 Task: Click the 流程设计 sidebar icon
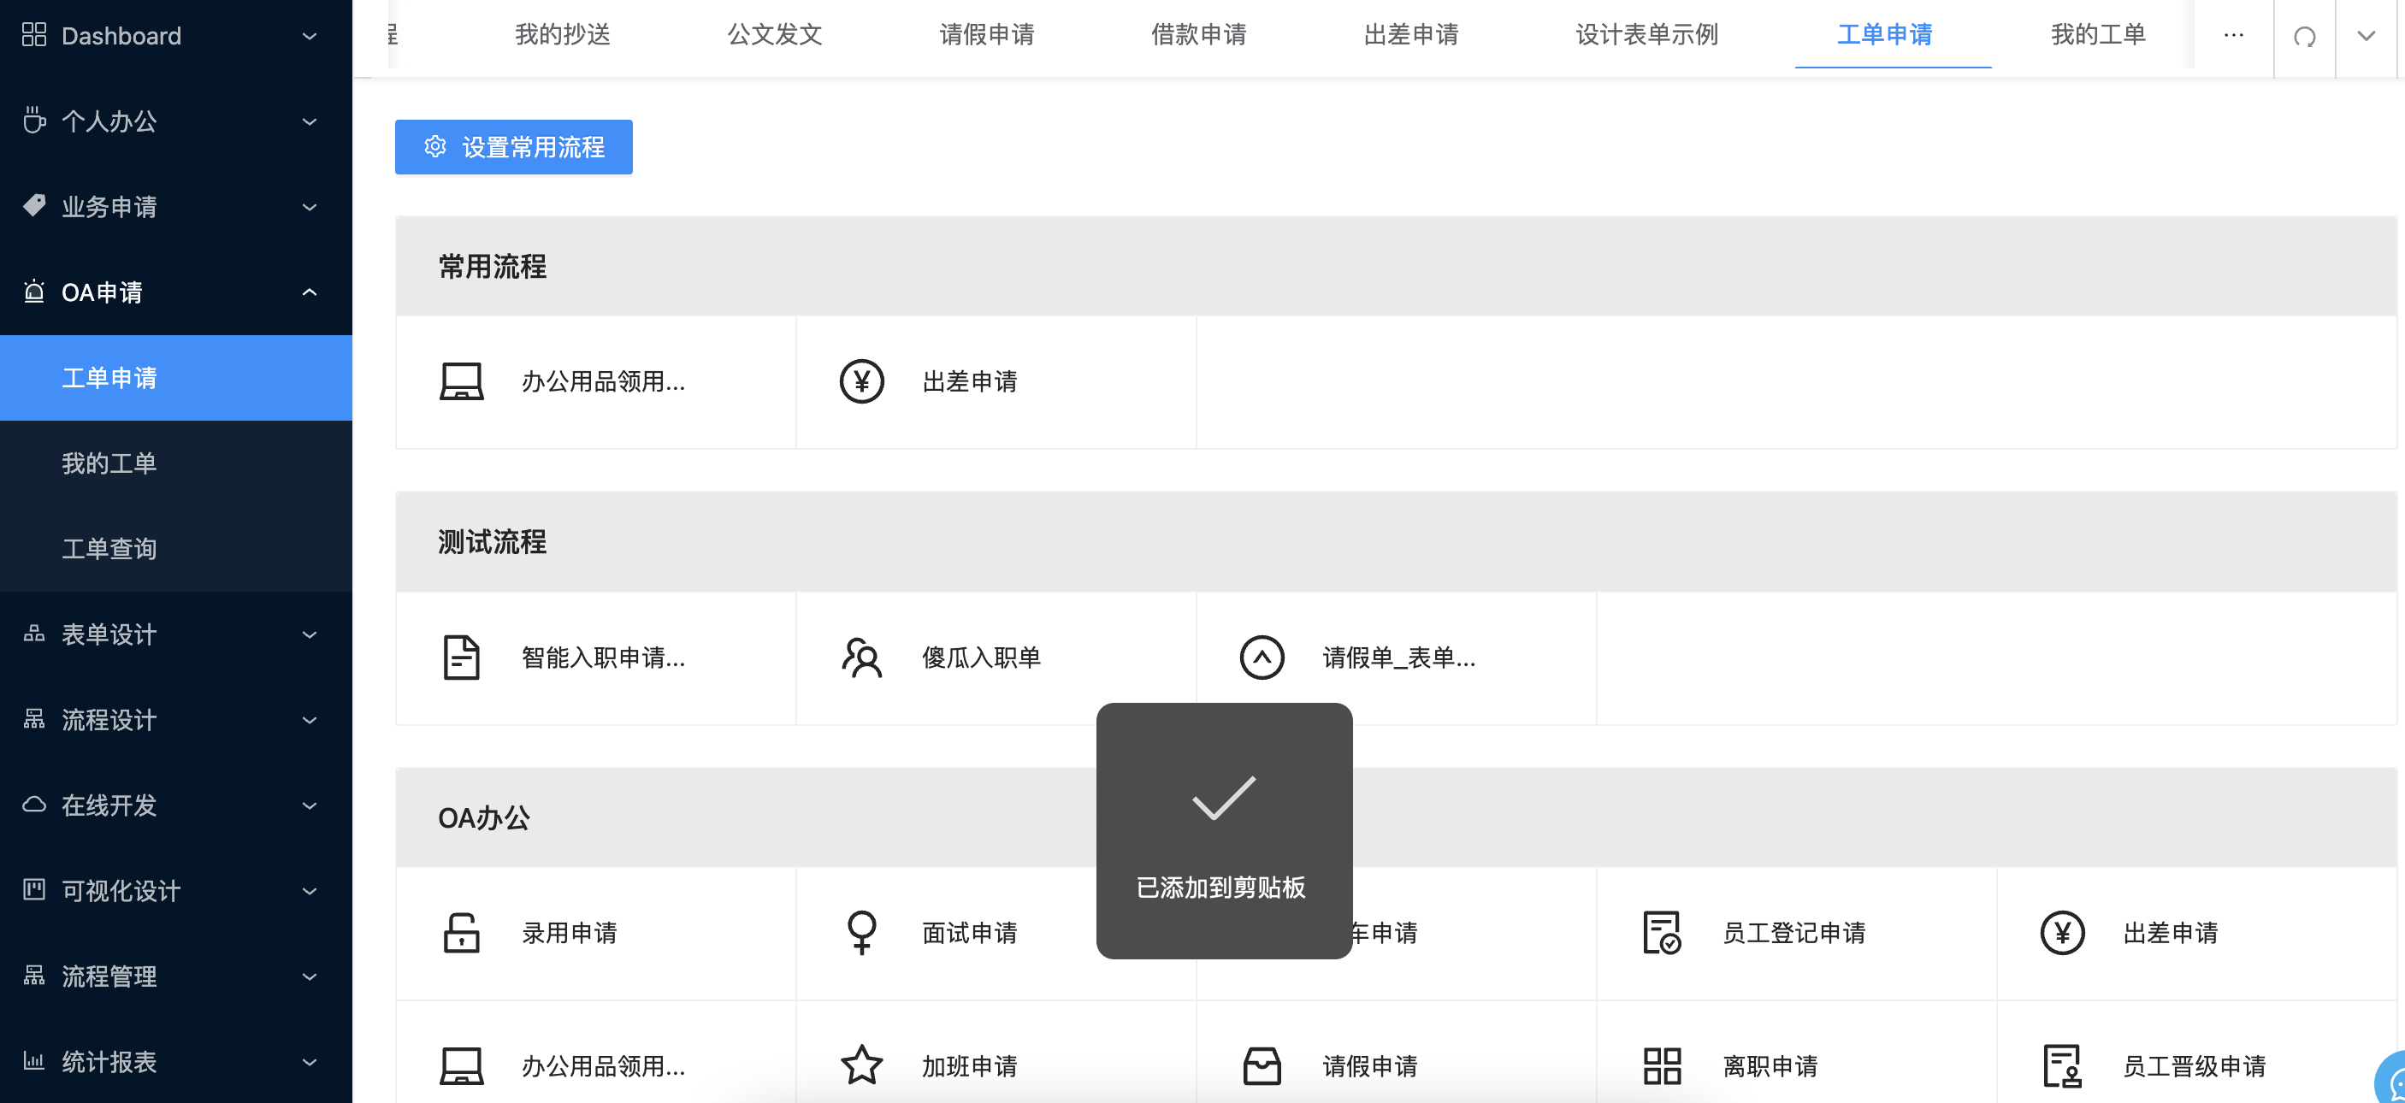33,719
